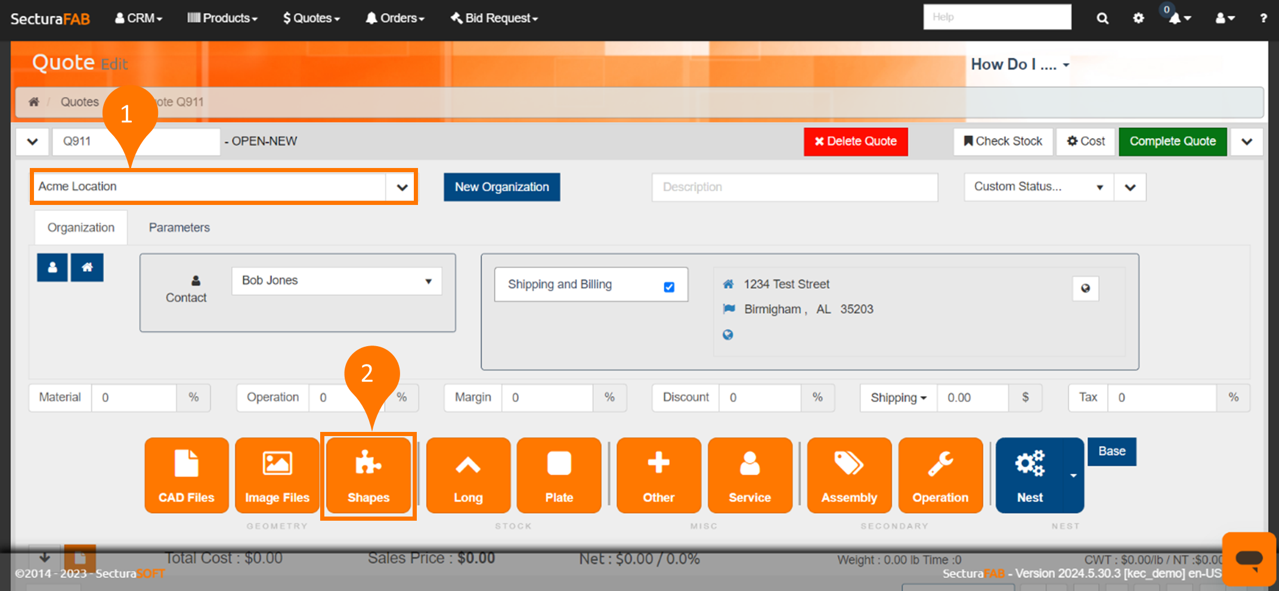The width and height of the screenshot is (1279, 591).
Task: Toggle the Shipping and Billing checkbox
Action: tap(669, 287)
